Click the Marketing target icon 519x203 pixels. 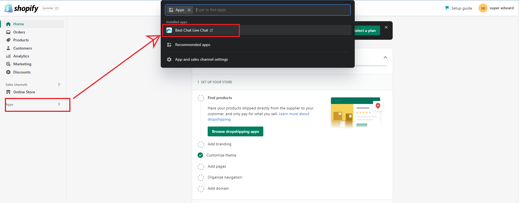(x=8, y=64)
